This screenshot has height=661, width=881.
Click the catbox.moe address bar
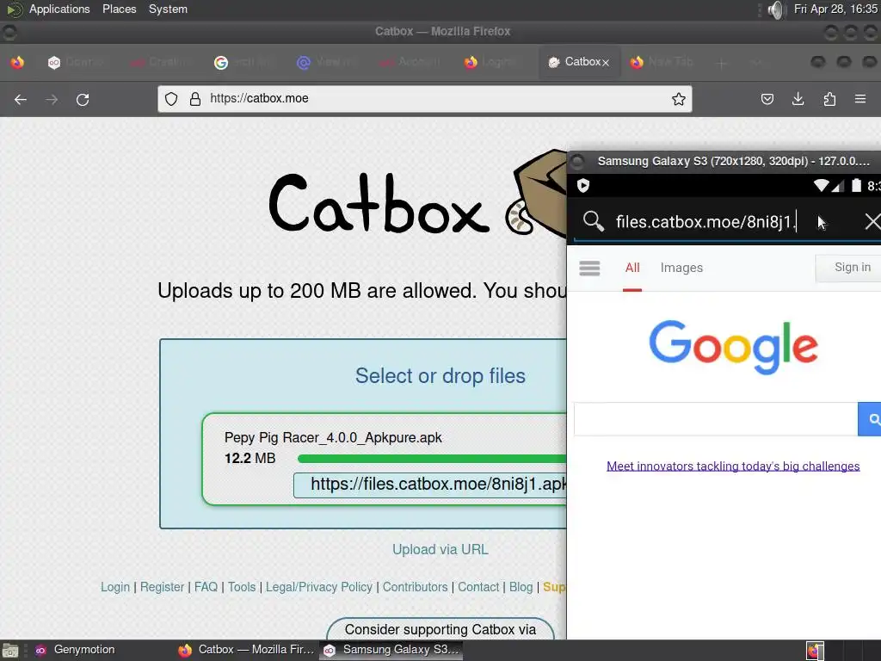(x=424, y=99)
